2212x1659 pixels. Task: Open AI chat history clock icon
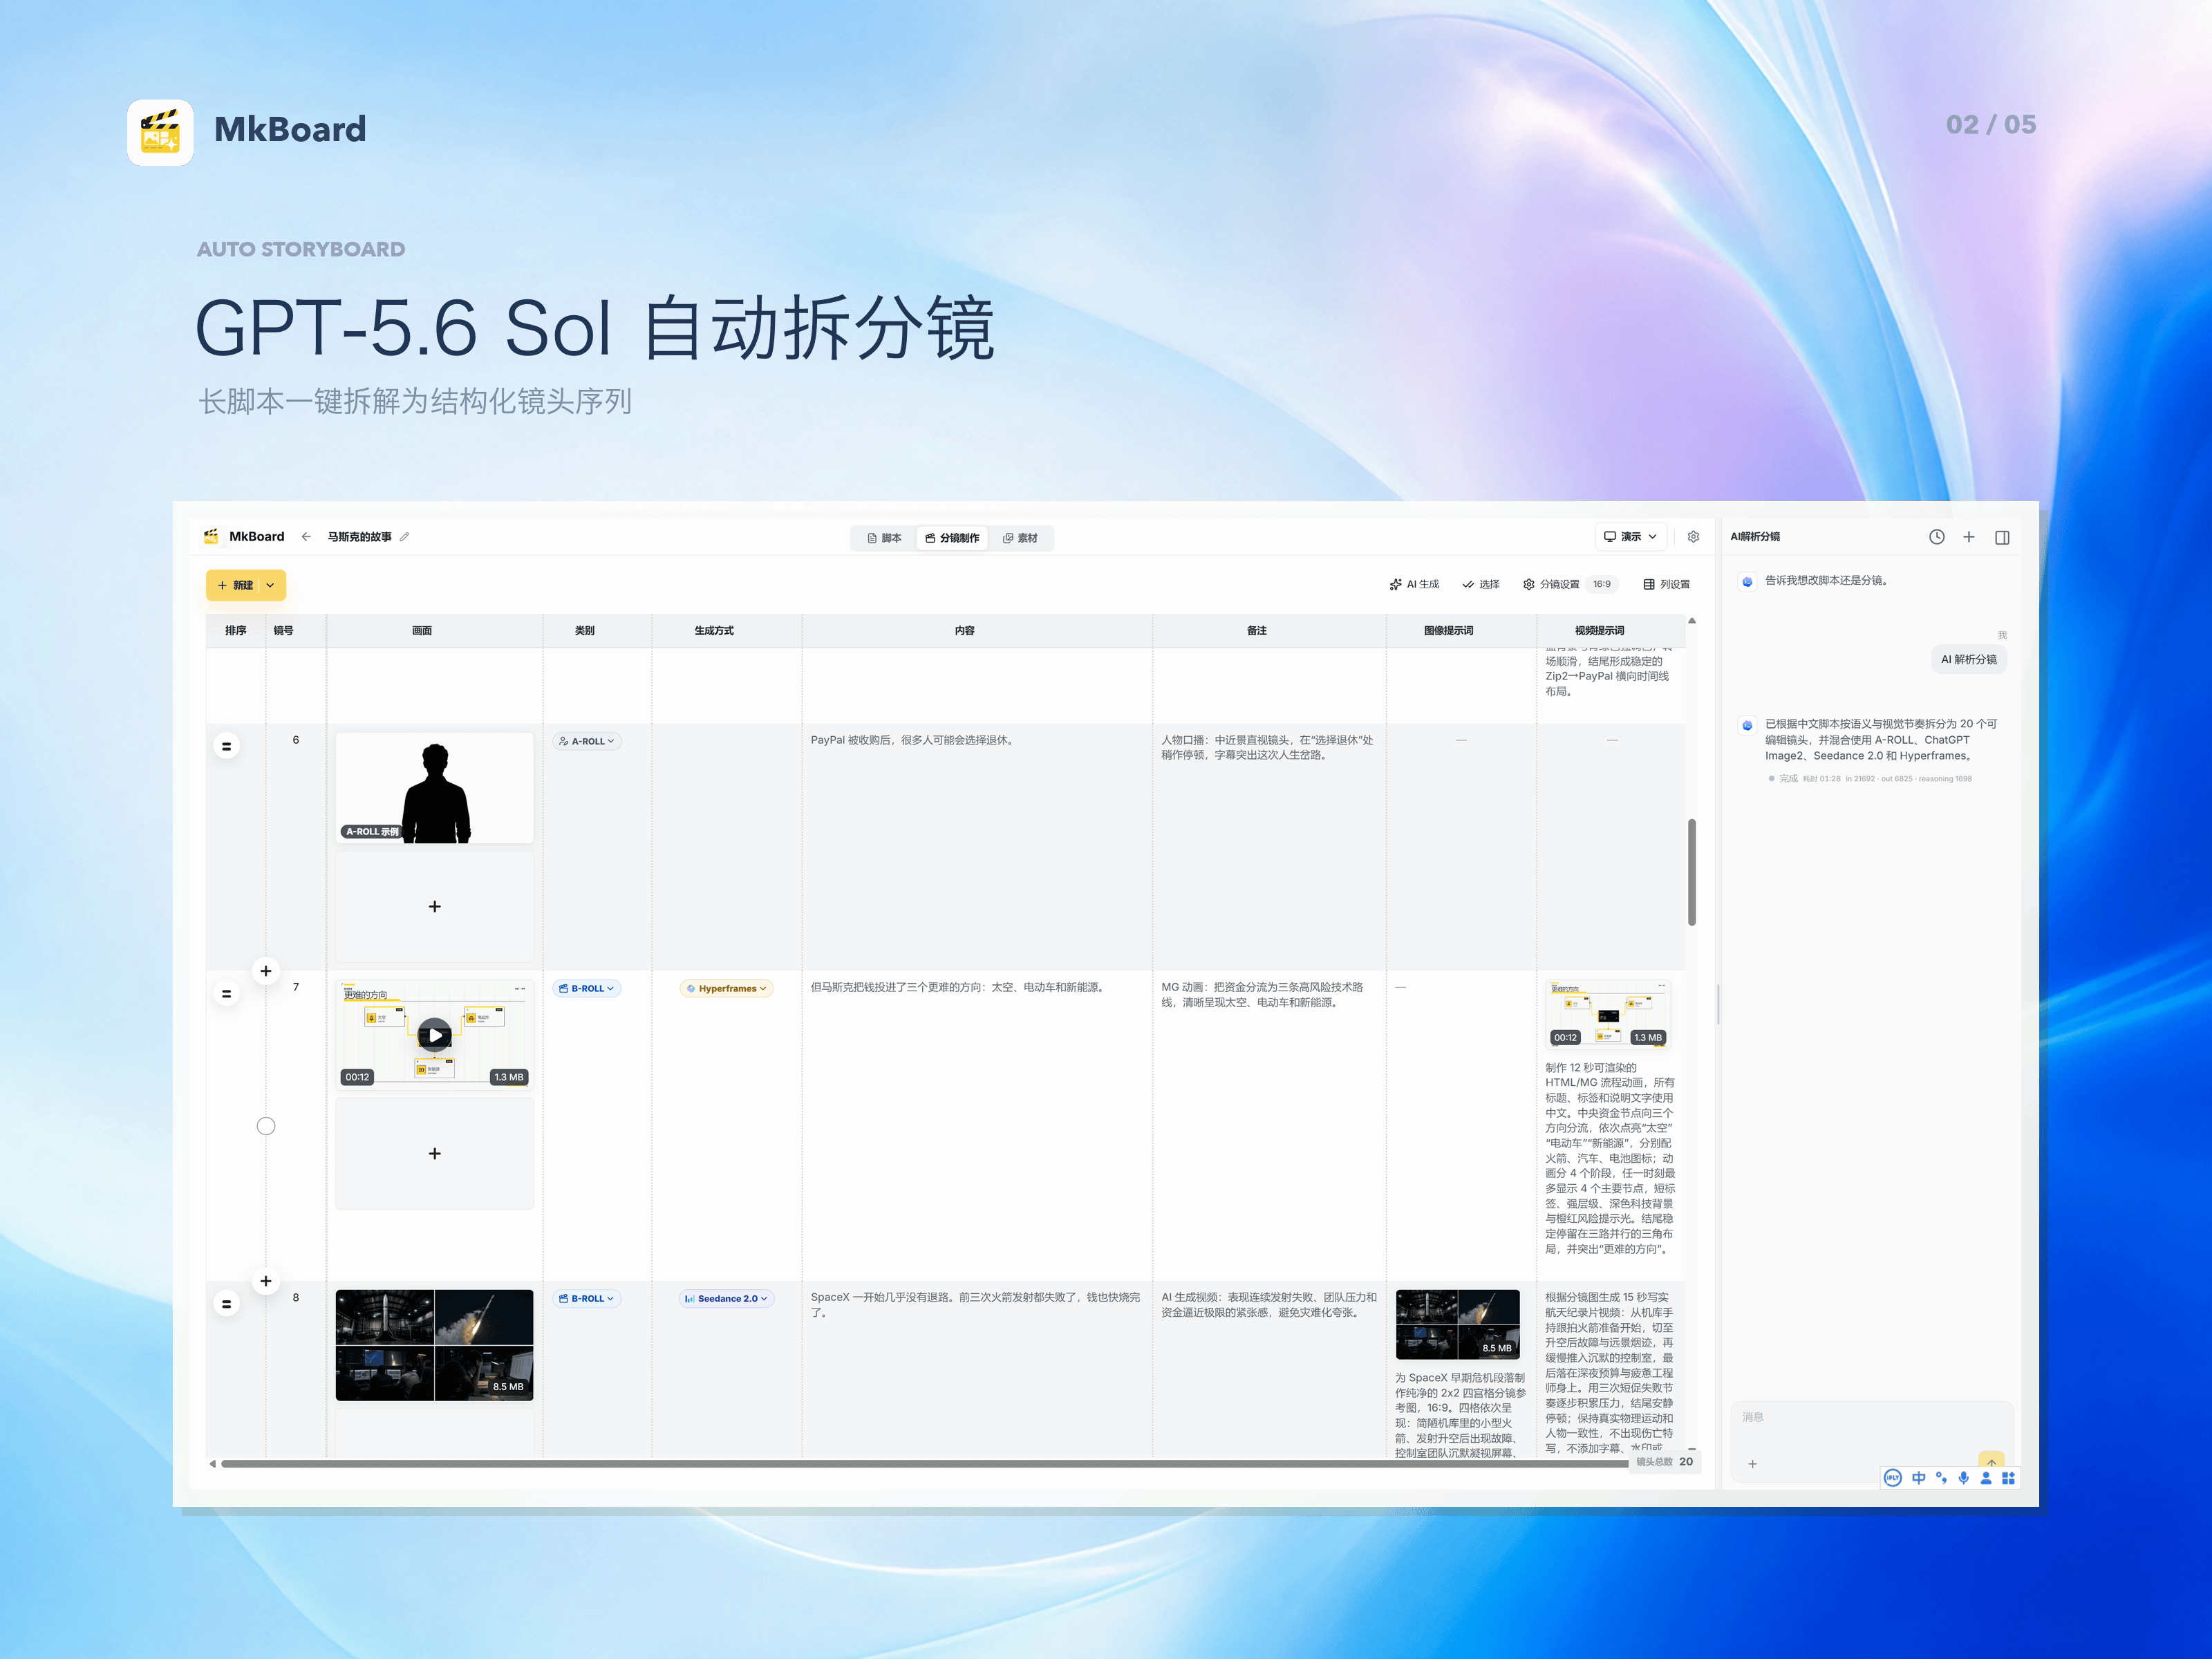[x=1937, y=537]
